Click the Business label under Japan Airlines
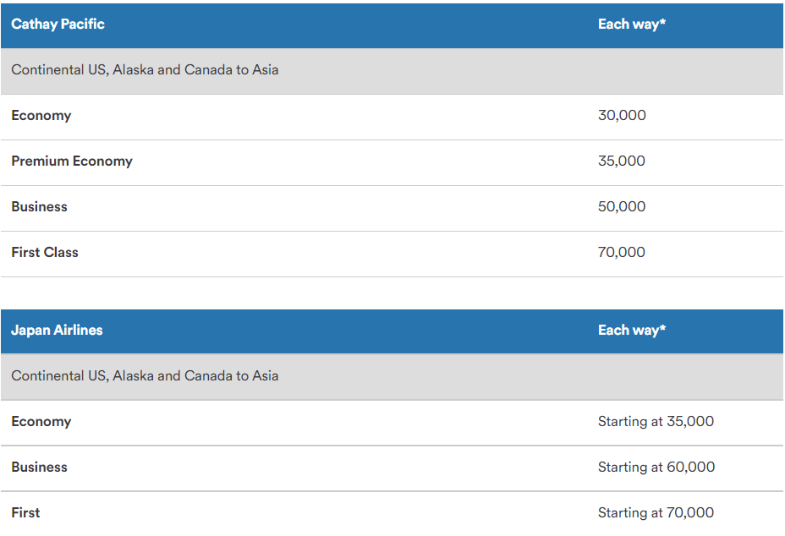The height and width of the screenshot is (536, 785). coord(39,468)
